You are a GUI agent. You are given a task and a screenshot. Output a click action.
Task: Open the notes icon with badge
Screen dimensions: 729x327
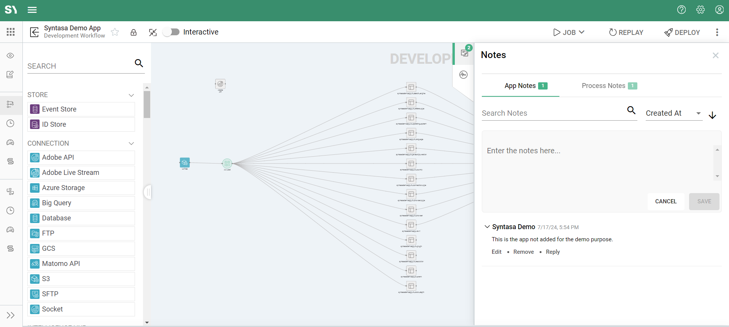[x=465, y=53]
